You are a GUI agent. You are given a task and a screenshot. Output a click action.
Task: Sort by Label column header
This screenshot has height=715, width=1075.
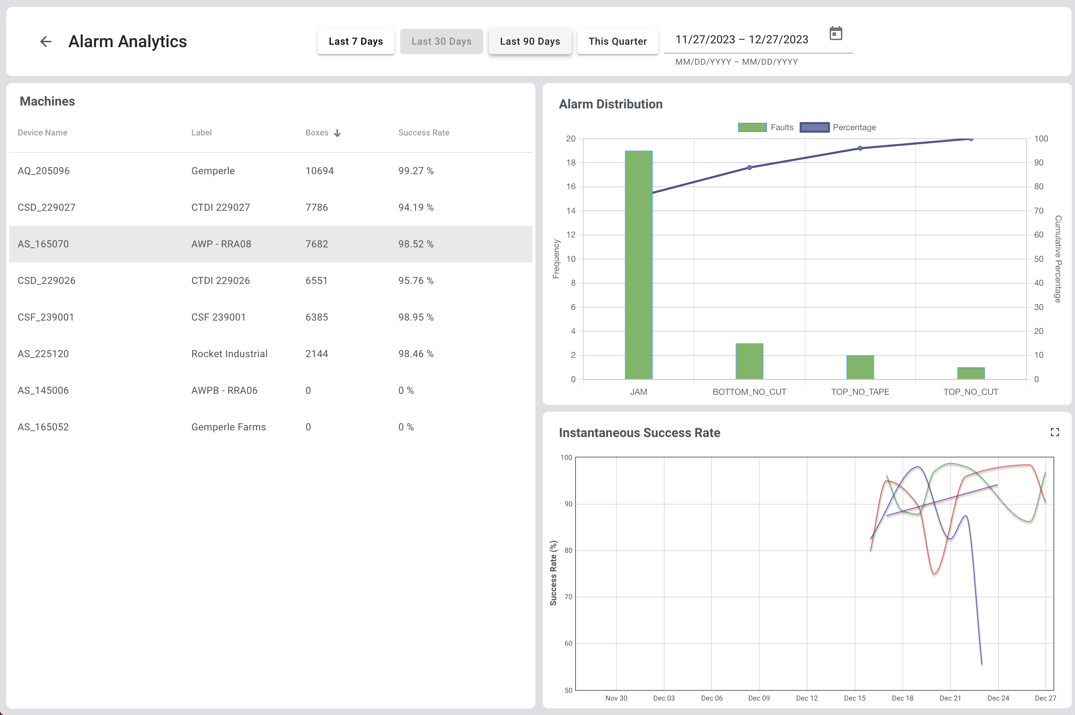(x=201, y=133)
